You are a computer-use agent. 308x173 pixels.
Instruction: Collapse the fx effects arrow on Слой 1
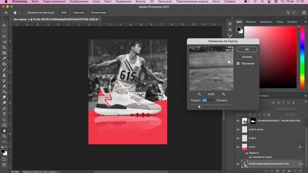(304, 147)
